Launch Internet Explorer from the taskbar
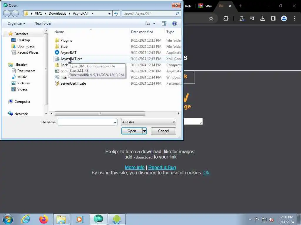The height and width of the screenshot is (225, 301). click(x=26, y=219)
